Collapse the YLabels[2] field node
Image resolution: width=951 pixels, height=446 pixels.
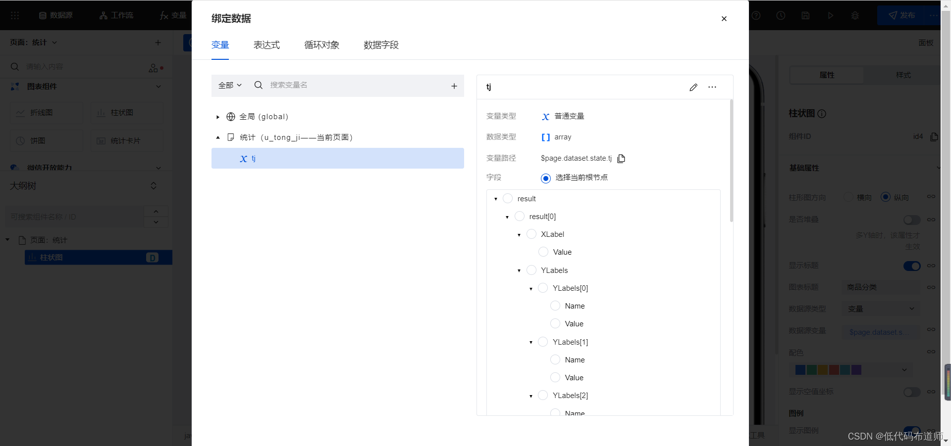(x=531, y=396)
